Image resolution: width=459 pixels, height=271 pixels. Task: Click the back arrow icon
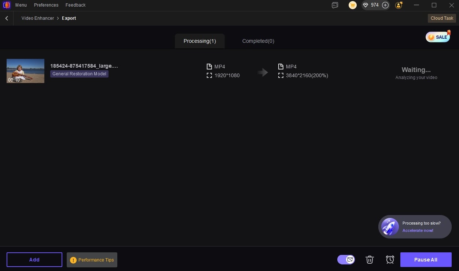click(7, 18)
